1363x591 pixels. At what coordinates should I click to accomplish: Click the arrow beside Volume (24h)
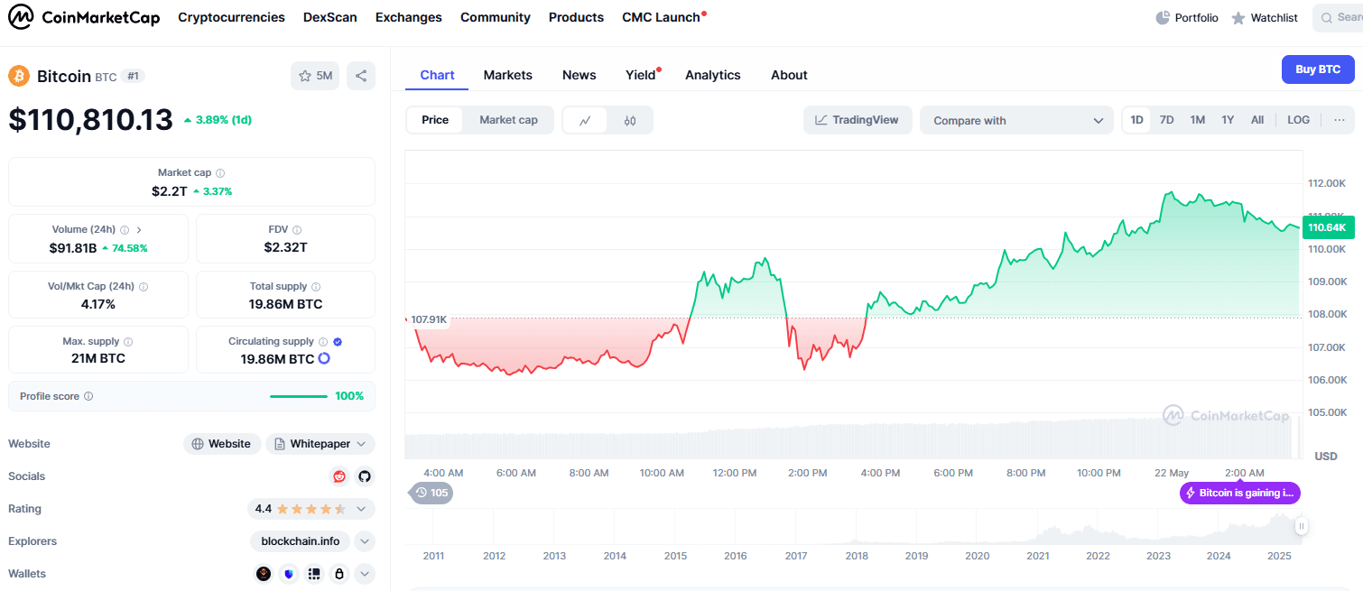[139, 230]
